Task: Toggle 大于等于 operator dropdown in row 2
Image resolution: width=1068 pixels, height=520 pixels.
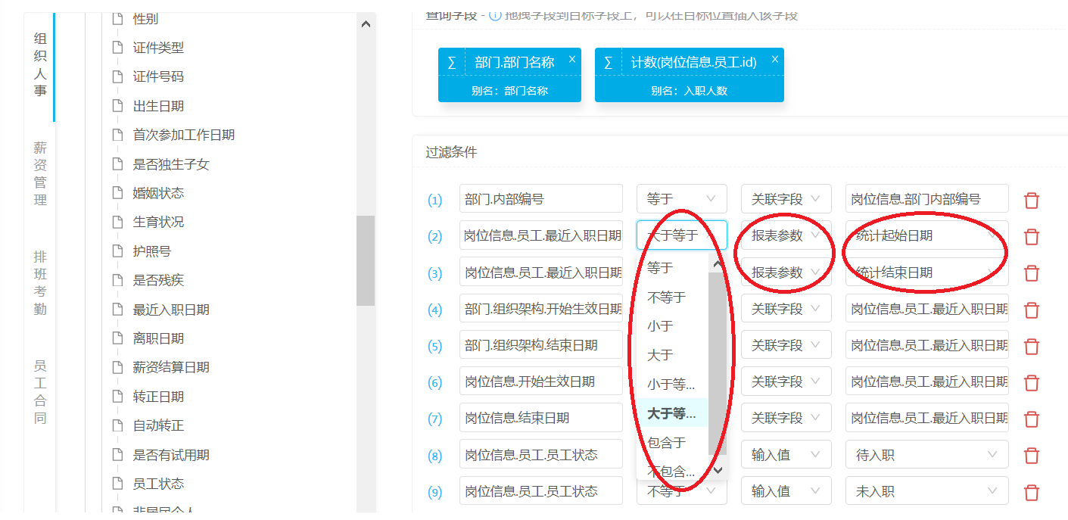Action: (681, 235)
